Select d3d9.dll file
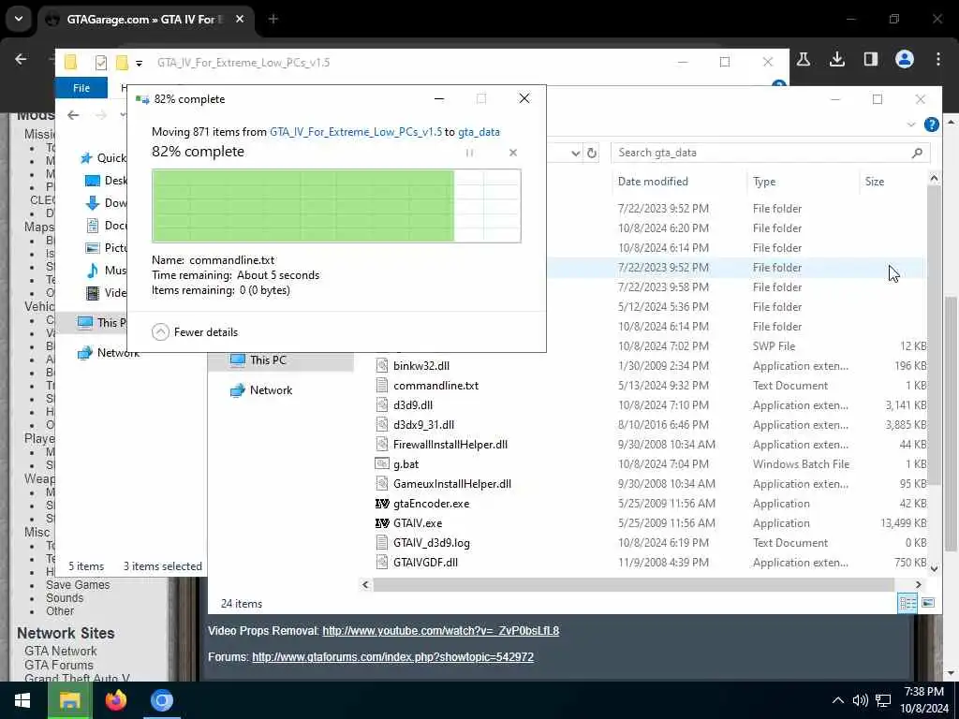The height and width of the screenshot is (719, 959). tap(413, 405)
